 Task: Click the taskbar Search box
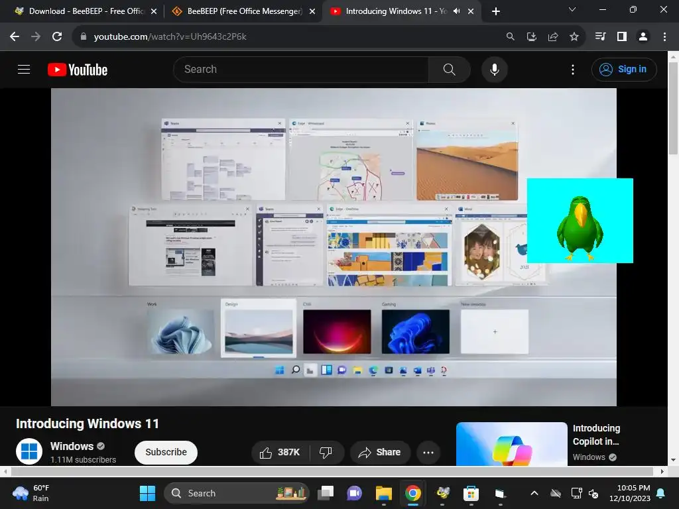point(237,493)
